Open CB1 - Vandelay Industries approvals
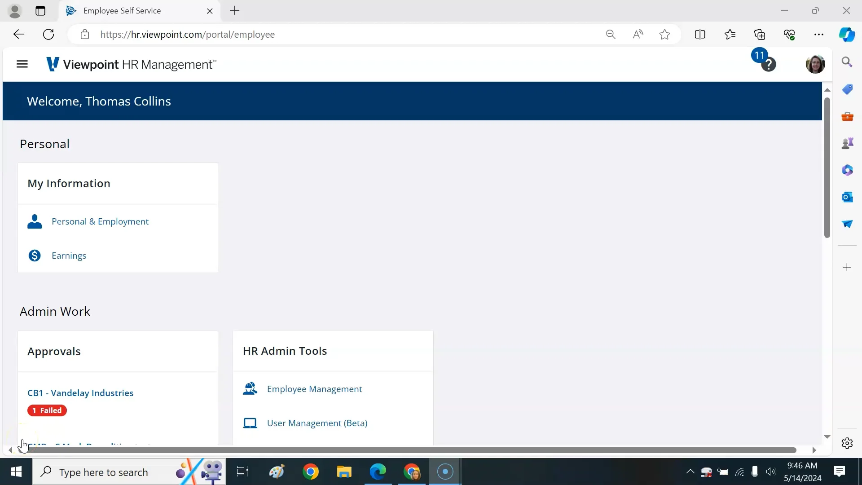 click(80, 393)
